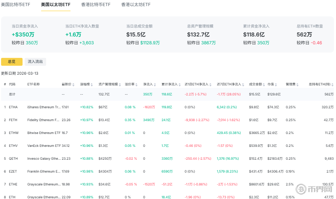
Task: Sort by 总持有ETH(持) column arrow
Action: coord(332,85)
